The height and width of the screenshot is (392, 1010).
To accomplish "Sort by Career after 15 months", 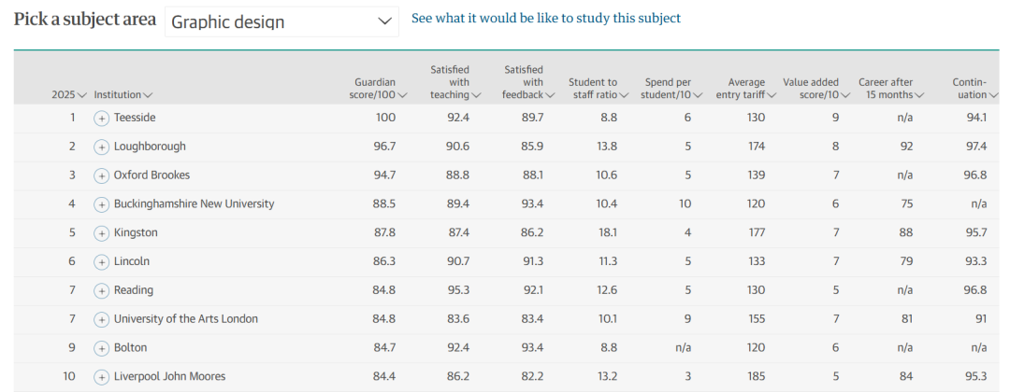I will [891, 88].
